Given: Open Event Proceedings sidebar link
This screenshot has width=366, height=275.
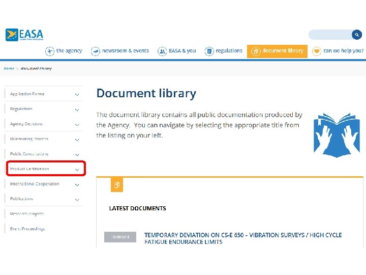Looking at the screenshot, I should [27, 229].
